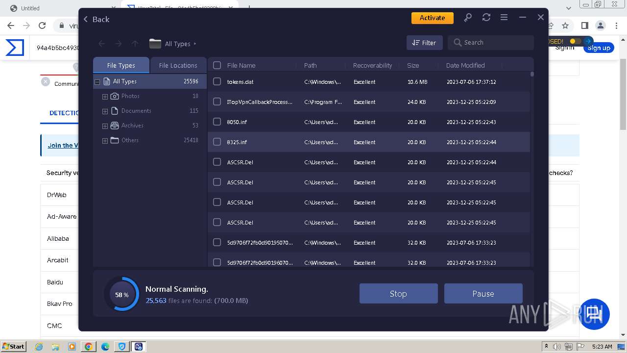The width and height of the screenshot is (627, 353).
Task: Click the Search input field
Action: 490,43
